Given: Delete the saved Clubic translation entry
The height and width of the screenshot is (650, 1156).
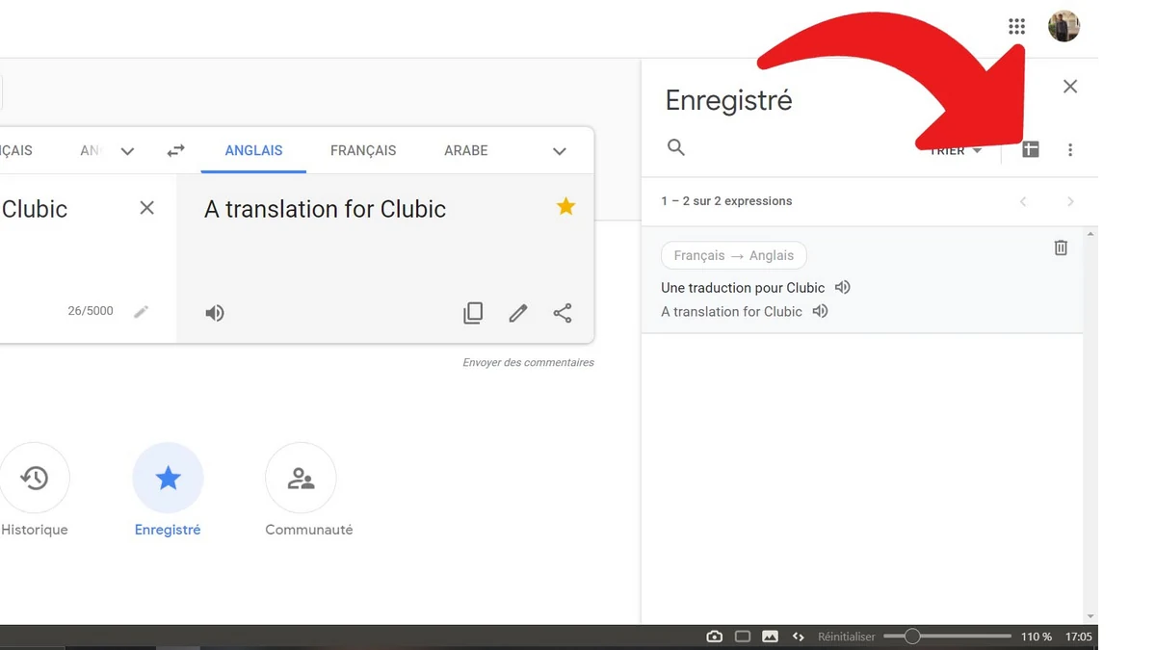Looking at the screenshot, I should point(1061,247).
